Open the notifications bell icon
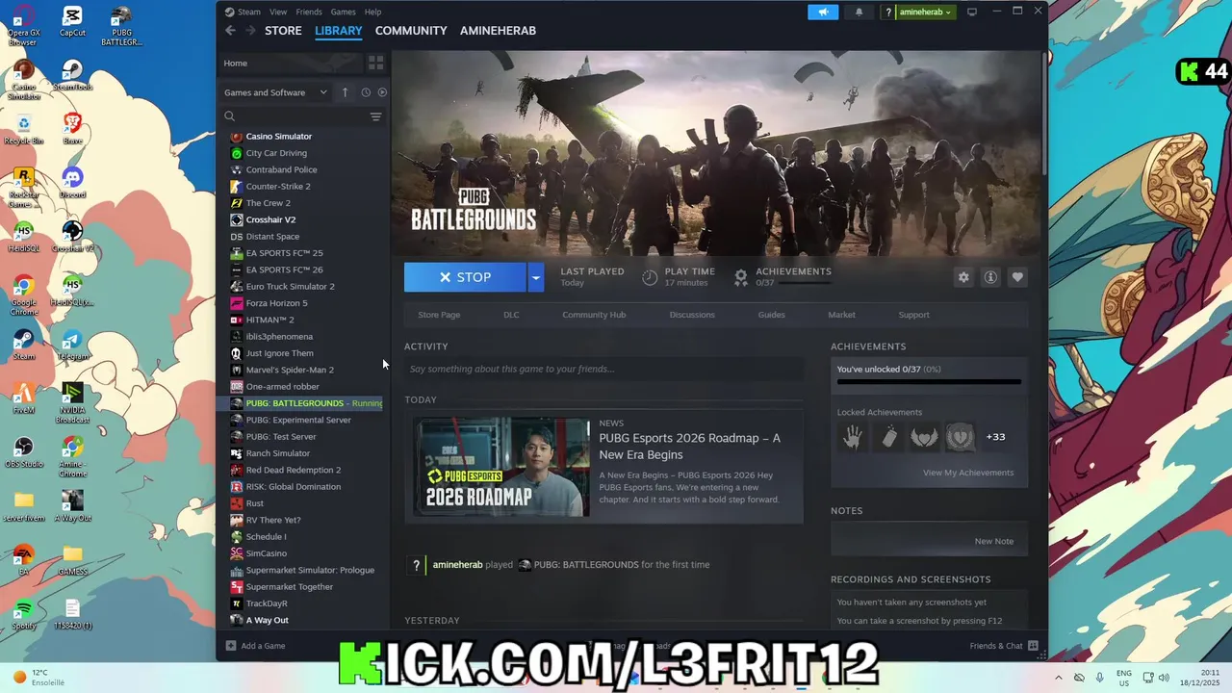1232x693 pixels. (x=859, y=12)
